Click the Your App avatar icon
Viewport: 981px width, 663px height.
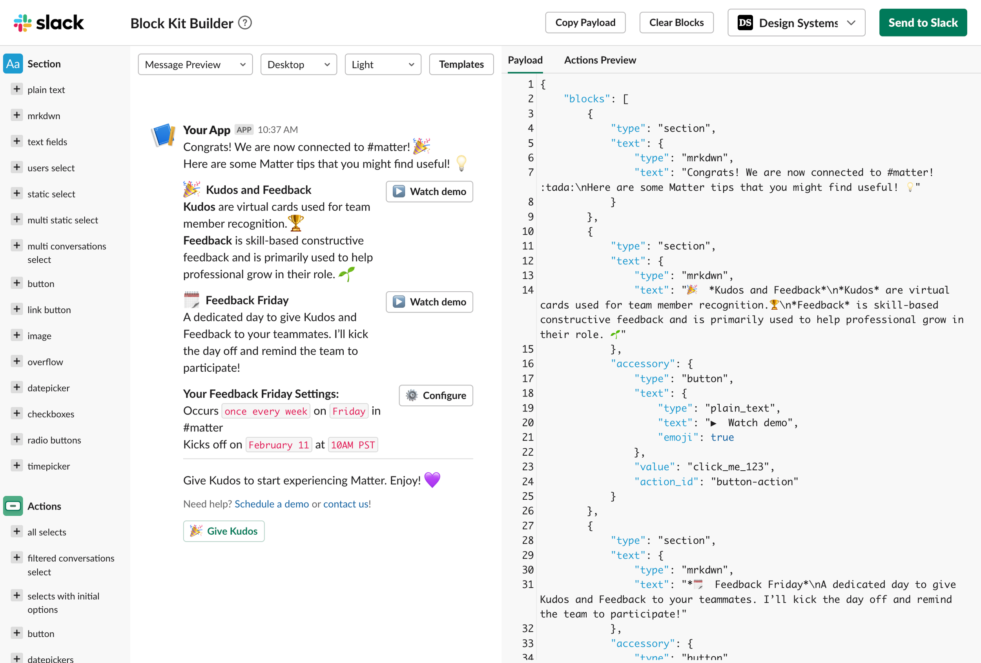163,135
